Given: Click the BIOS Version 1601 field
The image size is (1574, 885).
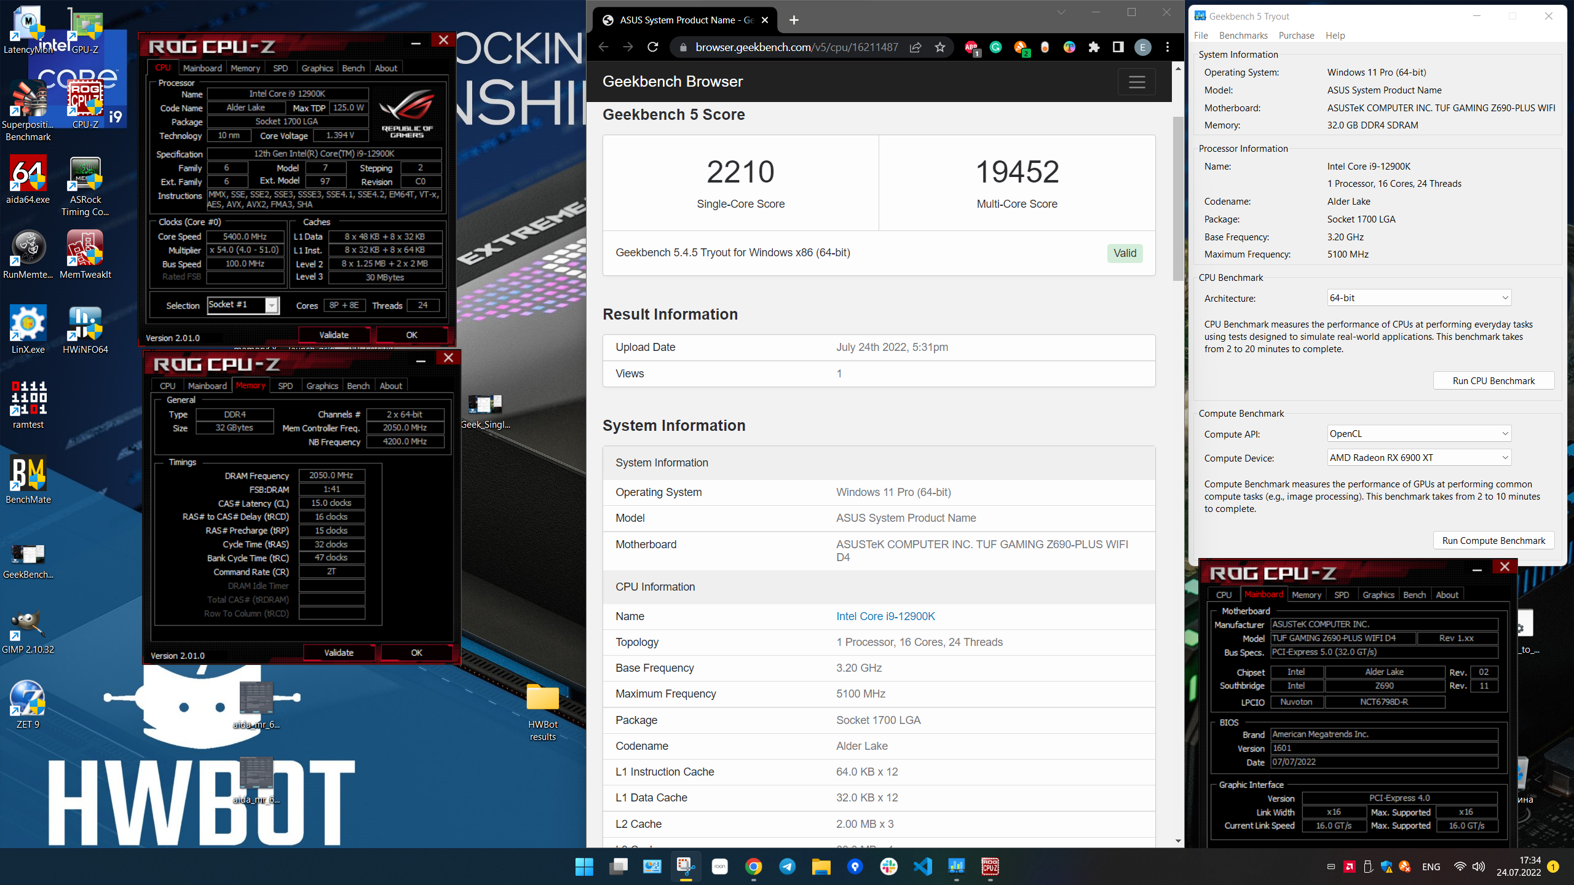Looking at the screenshot, I should [1384, 748].
